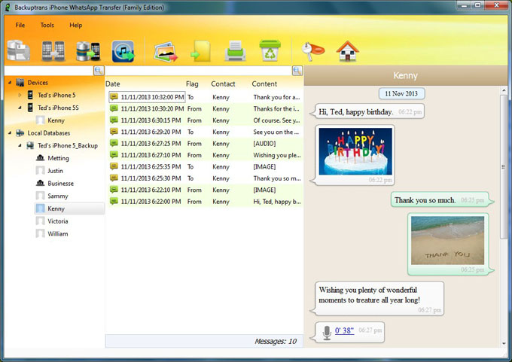Click the green recycle bin delete icon
This screenshot has height=362, width=512.
(x=270, y=50)
